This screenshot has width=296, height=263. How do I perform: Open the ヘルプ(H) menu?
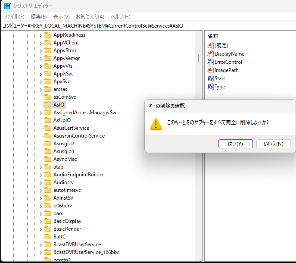click(x=121, y=17)
